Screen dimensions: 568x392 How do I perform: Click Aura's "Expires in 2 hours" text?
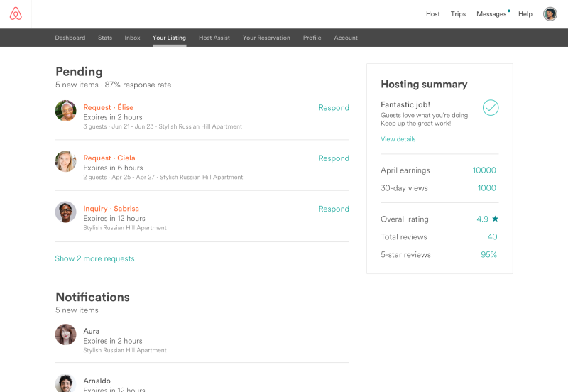pos(113,341)
